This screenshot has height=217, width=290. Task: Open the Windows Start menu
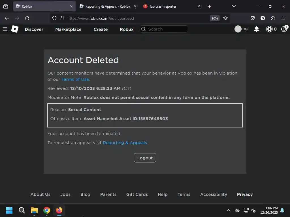tap(9, 210)
